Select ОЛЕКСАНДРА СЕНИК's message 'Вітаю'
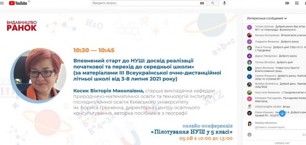The height and width of the screenshot is (145, 306). 286,107
